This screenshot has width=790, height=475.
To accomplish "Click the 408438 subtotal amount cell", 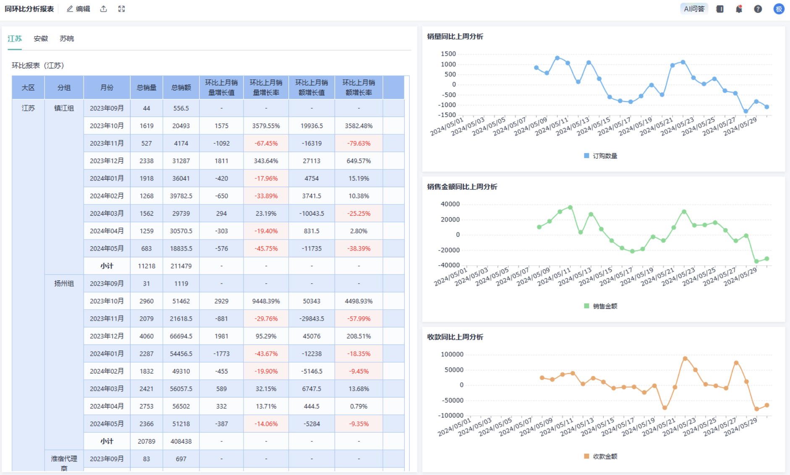I will point(181,441).
